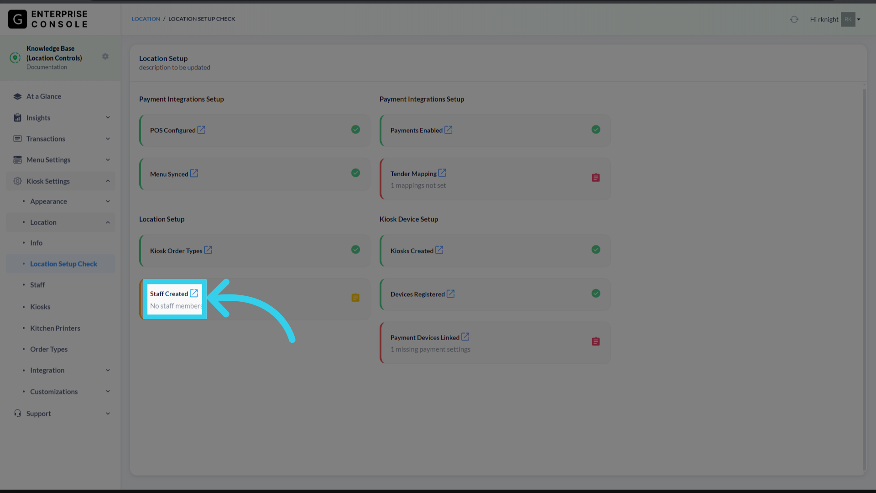Open Kiosks Created external link icon
The height and width of the screenshot is (493, 876).
(x=439, y=250)
